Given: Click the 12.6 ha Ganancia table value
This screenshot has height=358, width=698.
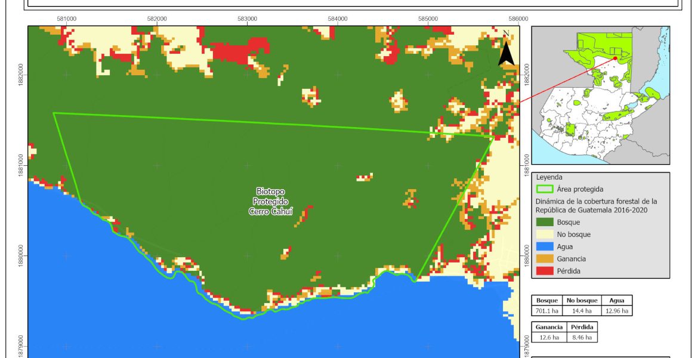Looking at the screenshot, I should [548, 337].
